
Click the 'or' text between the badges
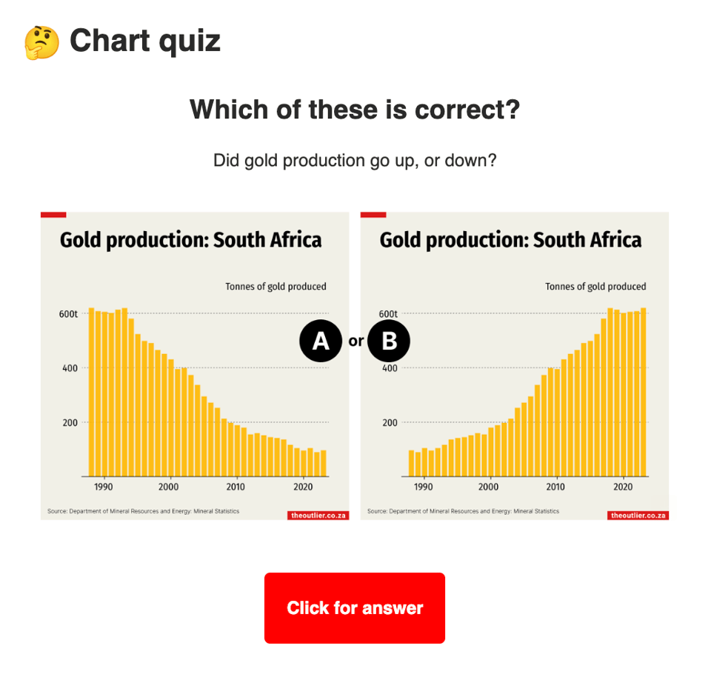[x=355, y=341]
